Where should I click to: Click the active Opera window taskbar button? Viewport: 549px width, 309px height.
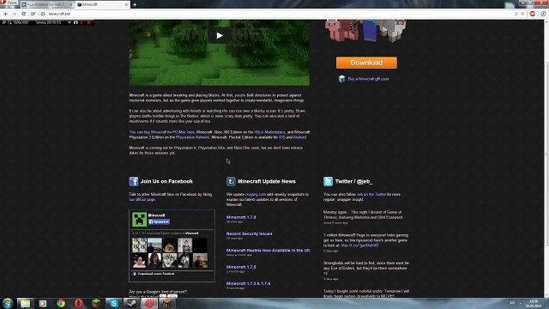tap(149, 303)
